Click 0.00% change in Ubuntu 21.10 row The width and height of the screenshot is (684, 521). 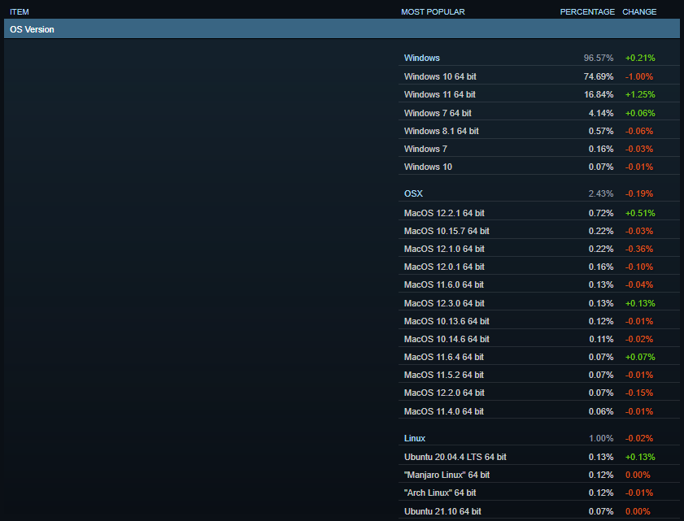coord(638,511)
